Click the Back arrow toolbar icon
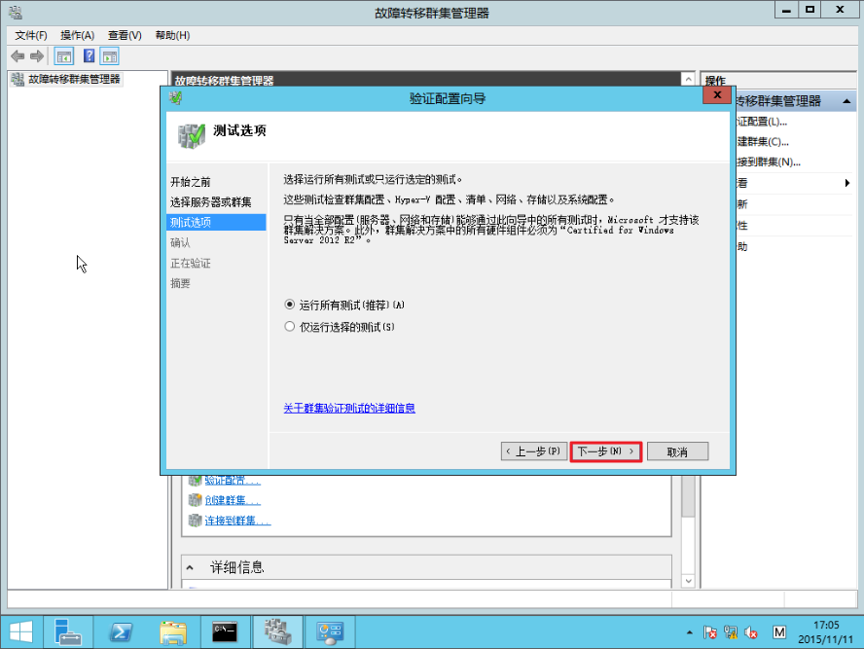 (18, 56)
